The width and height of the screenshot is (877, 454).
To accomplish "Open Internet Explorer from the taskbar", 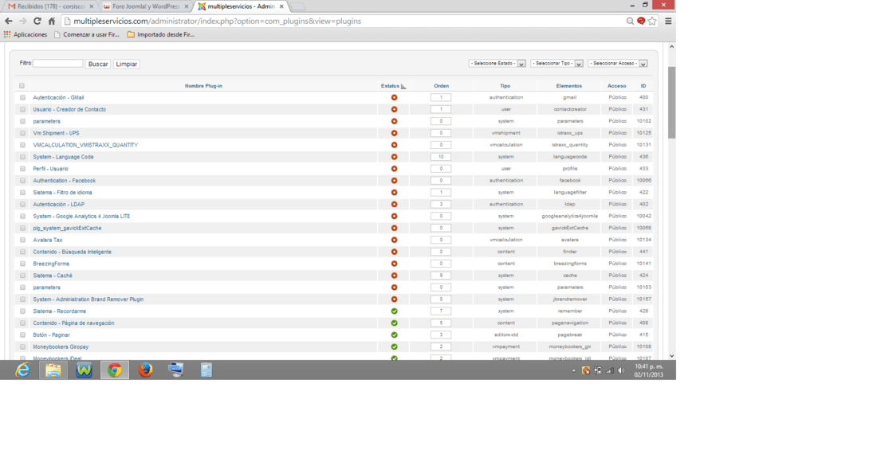I will tap(22, 370).
